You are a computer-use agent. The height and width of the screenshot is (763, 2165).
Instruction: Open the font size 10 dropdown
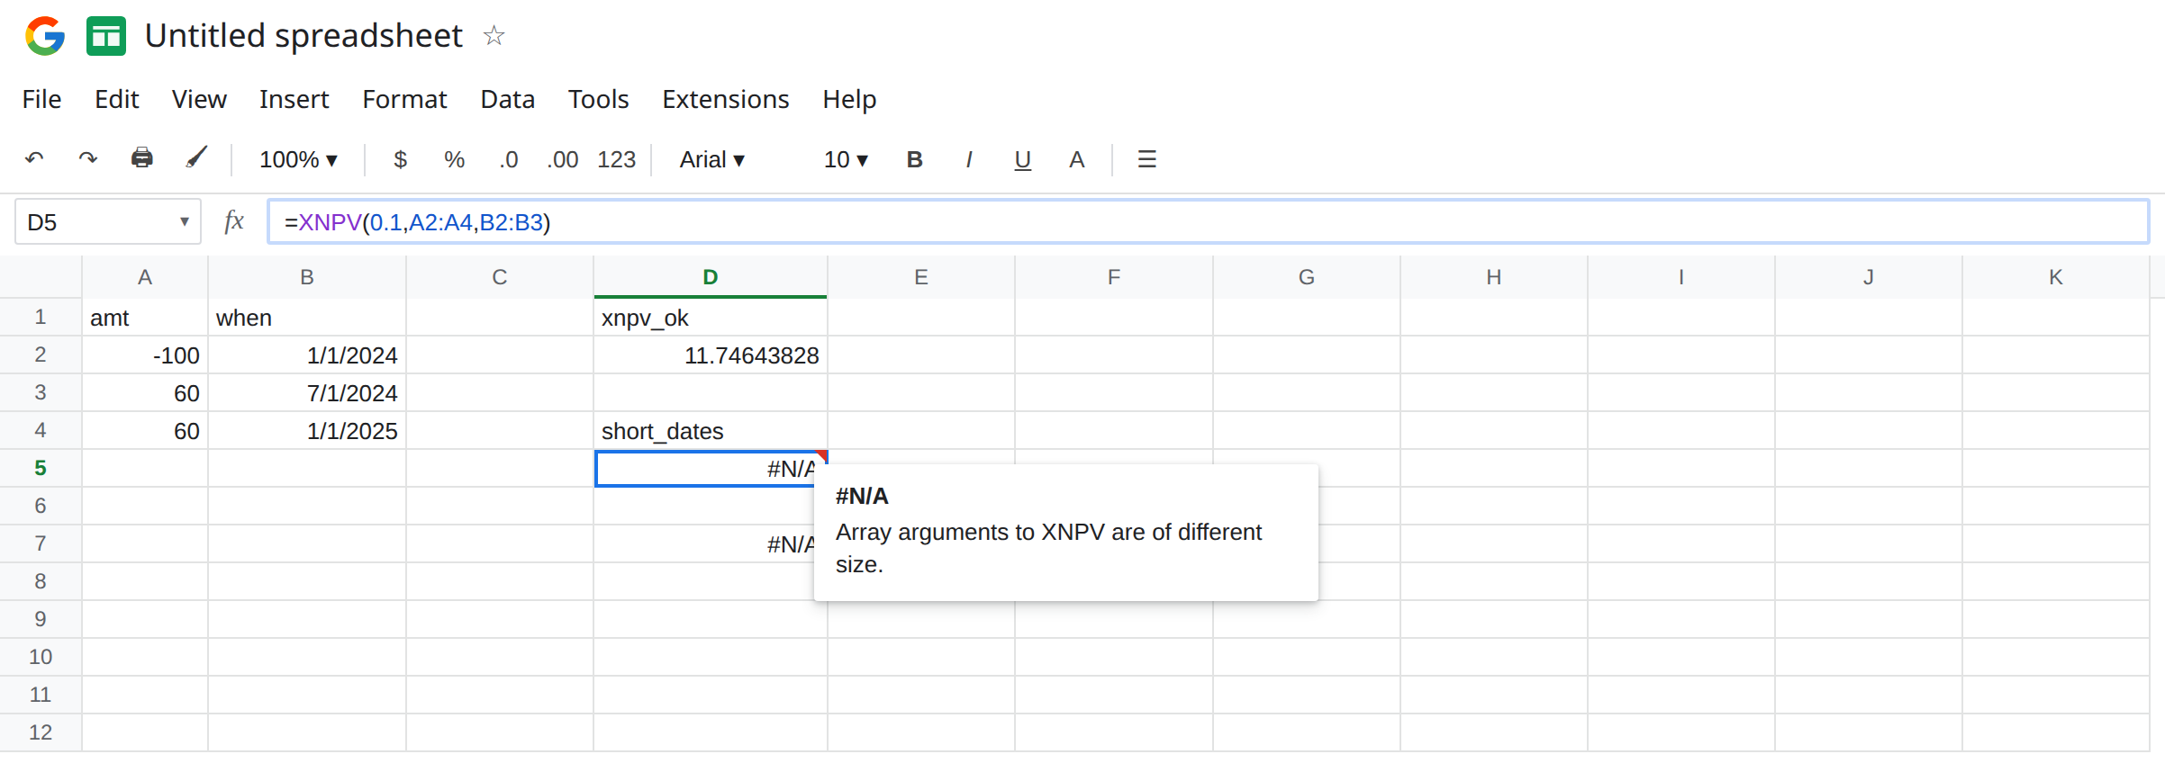(846, 159)
